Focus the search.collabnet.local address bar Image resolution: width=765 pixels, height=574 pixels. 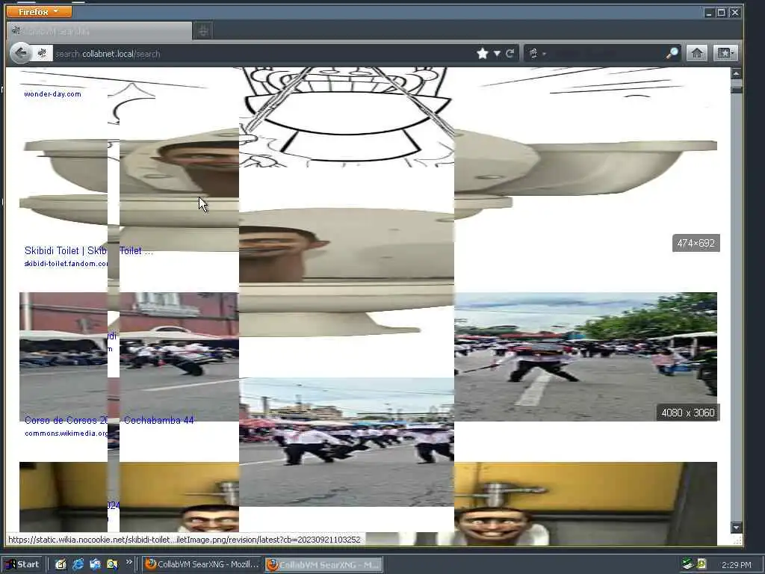(x=264, y=54)
